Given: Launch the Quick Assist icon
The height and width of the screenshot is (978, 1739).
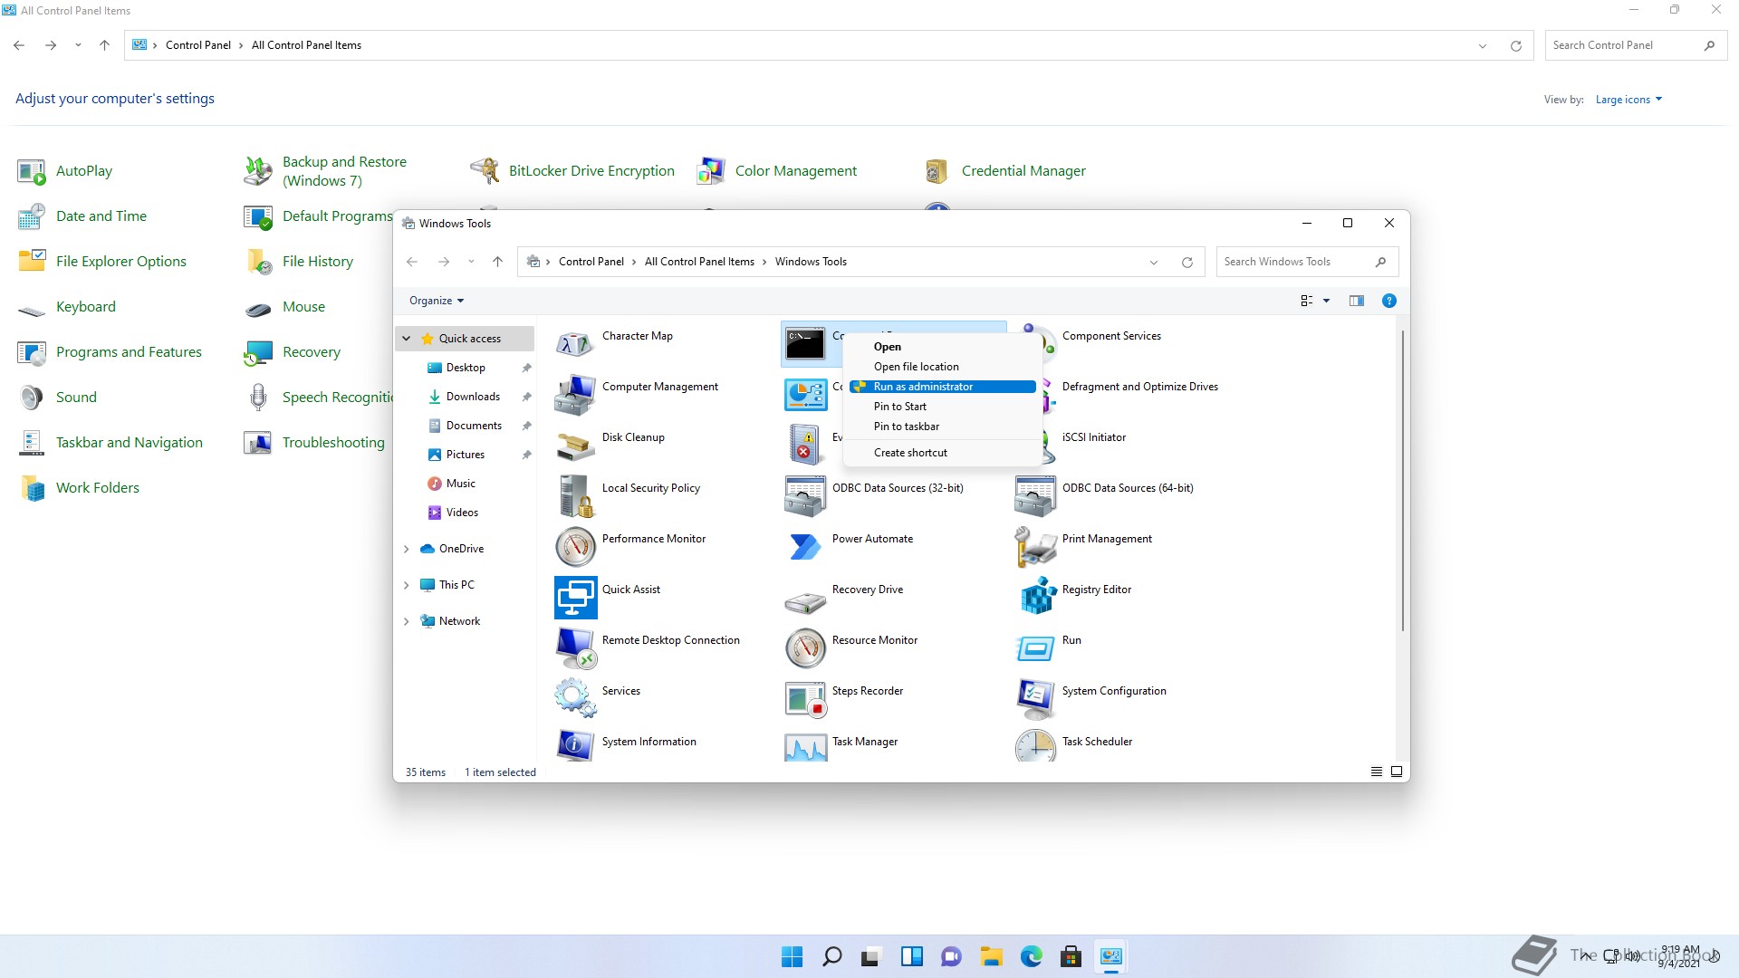Looking at the screenshot, I should click(575, 598).
